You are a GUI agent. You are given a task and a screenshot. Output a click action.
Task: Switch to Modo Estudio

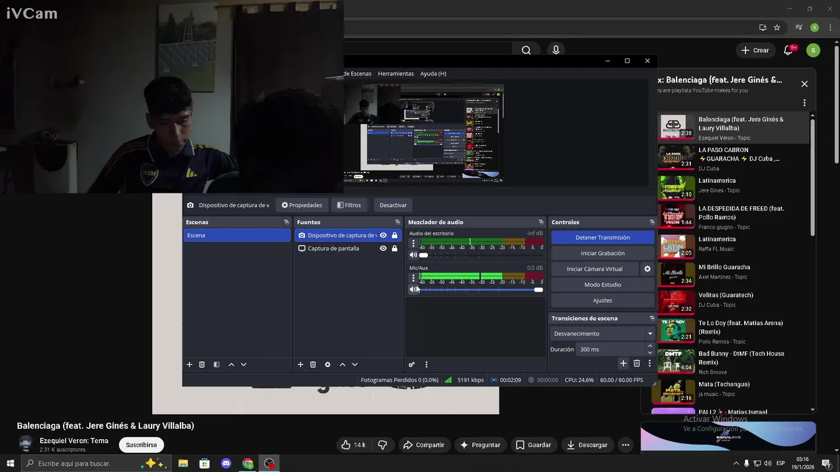pyautogui.click(x=602, y=285)
